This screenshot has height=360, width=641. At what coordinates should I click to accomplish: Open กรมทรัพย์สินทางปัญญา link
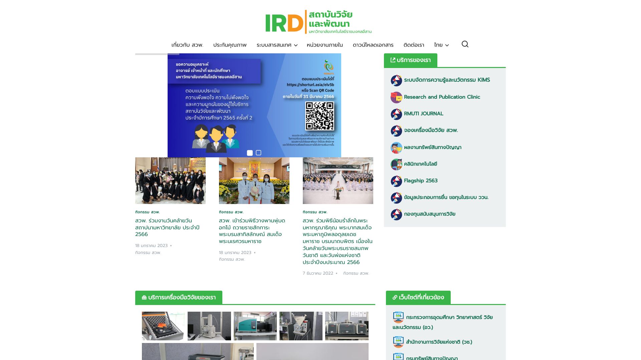point(432,358)
